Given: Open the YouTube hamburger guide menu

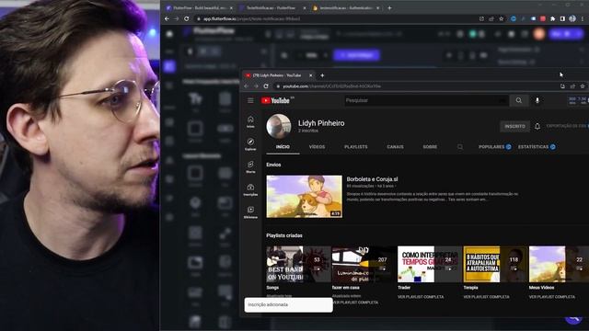Looking at the screenshot, I should [x=250, y=100].
